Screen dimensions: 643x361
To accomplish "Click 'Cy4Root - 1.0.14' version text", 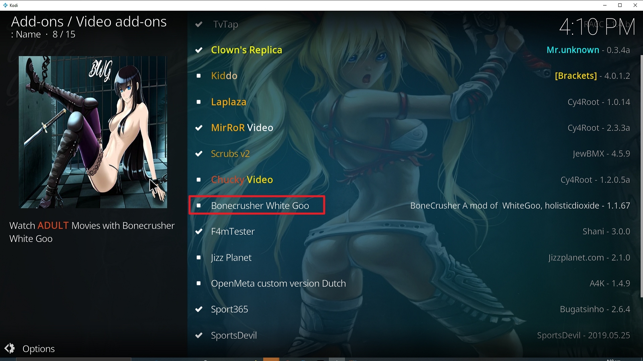I will (599, 102).
